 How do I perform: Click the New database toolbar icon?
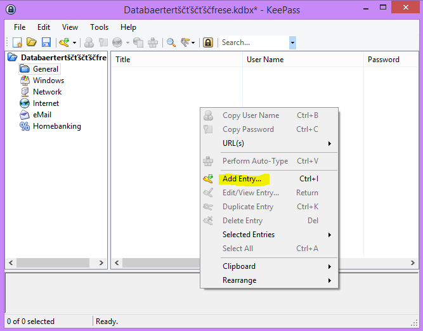point(18,42)
